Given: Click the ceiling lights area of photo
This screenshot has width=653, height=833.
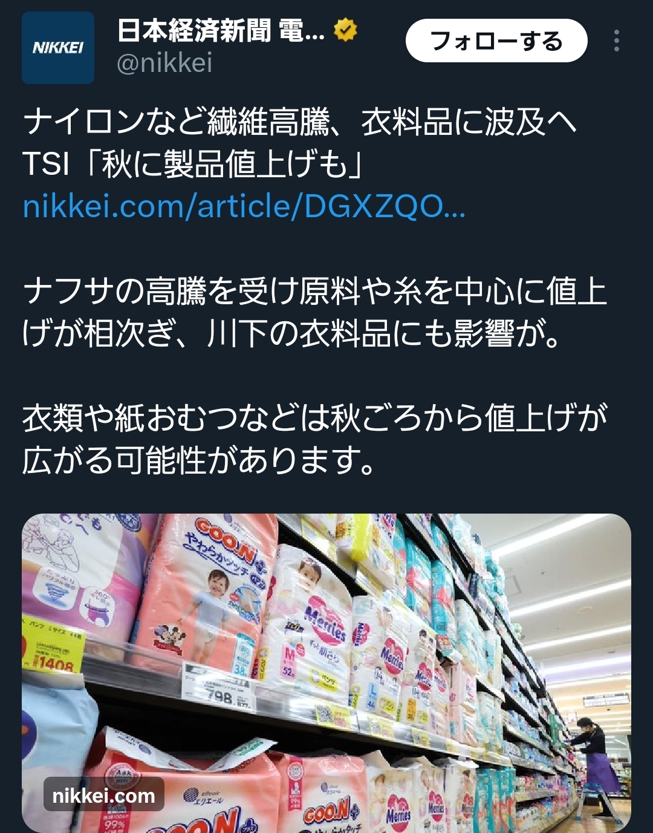Looking at the screenshot, I should (556, 581).
